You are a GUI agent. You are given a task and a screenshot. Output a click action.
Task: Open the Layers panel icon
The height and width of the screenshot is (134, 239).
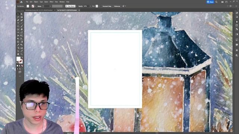(x=237, y=22)
